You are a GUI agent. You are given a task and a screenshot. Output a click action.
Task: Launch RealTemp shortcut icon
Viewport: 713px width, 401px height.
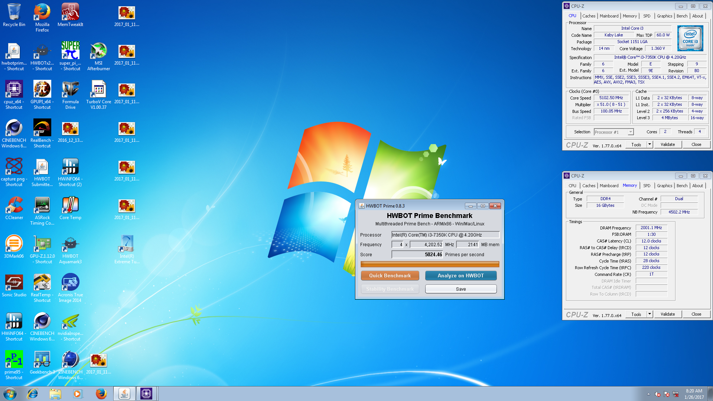[x=42, y=288]
